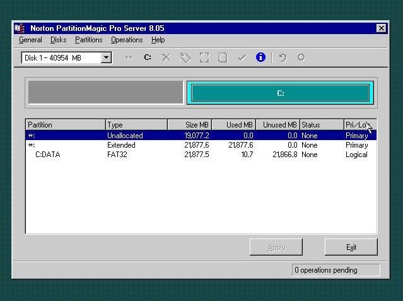Click the label tag toolbar icon
This screenshot has height=301, width=403.
185,57
